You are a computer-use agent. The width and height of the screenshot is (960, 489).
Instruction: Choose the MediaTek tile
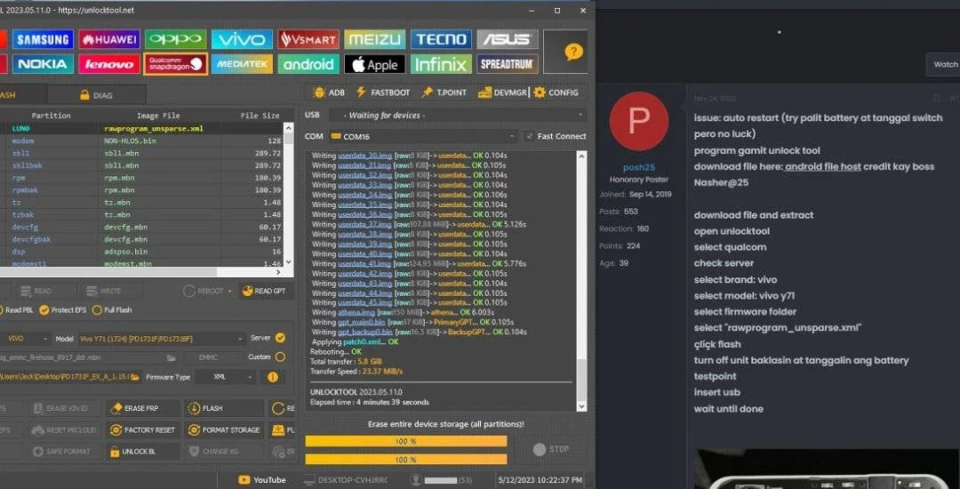click(x=243, y=64)
